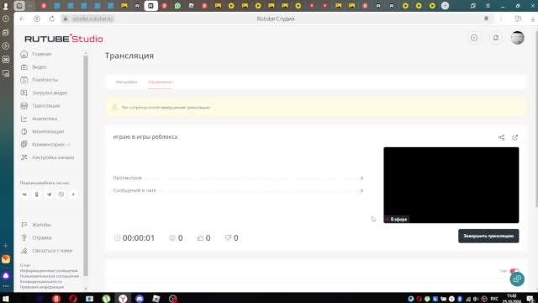Open the Windows Start menu
Viewport: 538px width, 303px height.
point(6,299)
